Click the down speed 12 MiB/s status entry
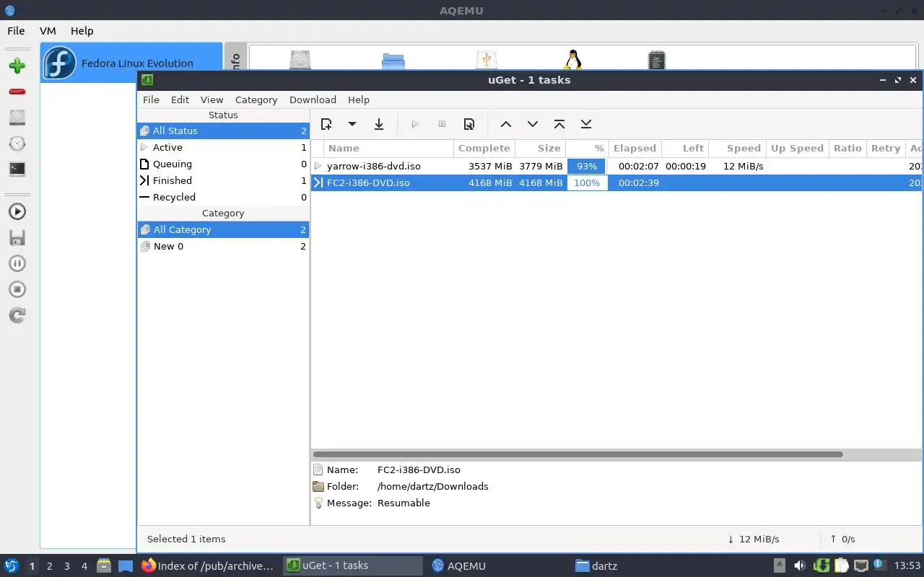This screenshot has height=577, width=924. click(754, 539)
